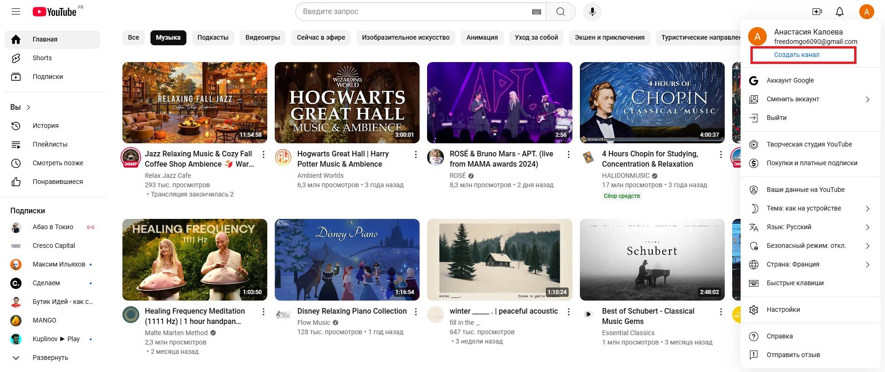Select the Подкасты category tab
The height and width of the screenshot is (372, 885).
[213, 37]
